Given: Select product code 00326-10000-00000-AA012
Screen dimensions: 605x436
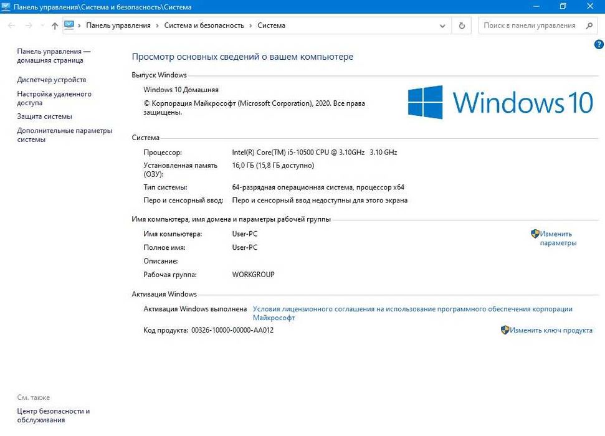Looking at the screenshot, I should 232,330.
